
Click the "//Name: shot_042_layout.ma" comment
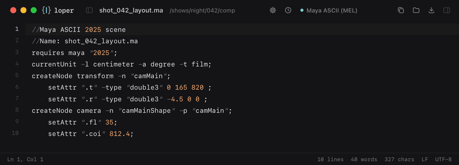click(85, 41)
